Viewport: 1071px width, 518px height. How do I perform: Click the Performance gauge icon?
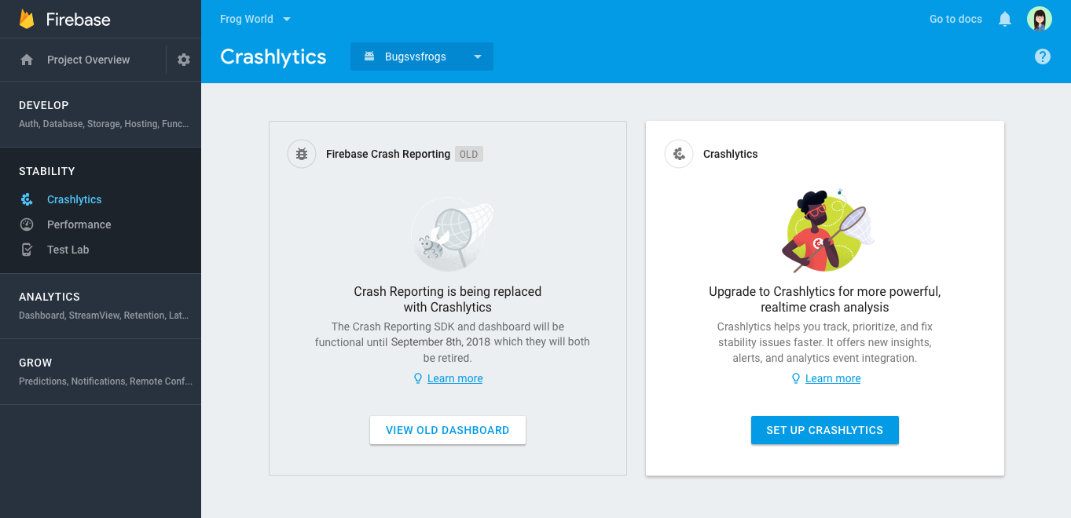coord(27,224)
